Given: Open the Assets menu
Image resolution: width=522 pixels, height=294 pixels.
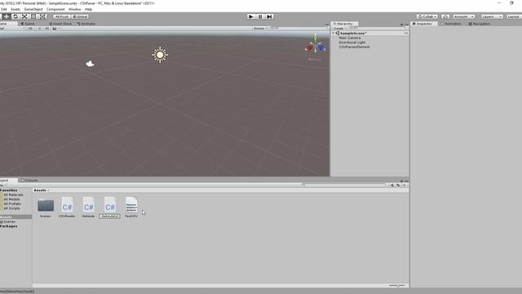Looking at the screenshot, I should [x=15, y=9].
